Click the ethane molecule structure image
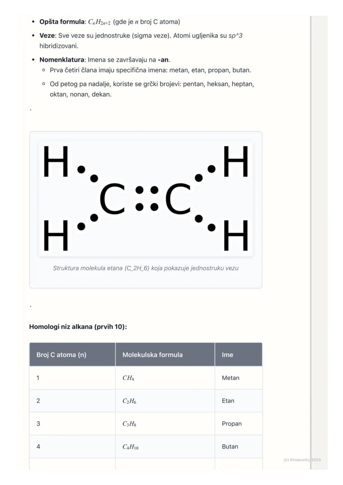343x485 pixels. tap(146, 198)
